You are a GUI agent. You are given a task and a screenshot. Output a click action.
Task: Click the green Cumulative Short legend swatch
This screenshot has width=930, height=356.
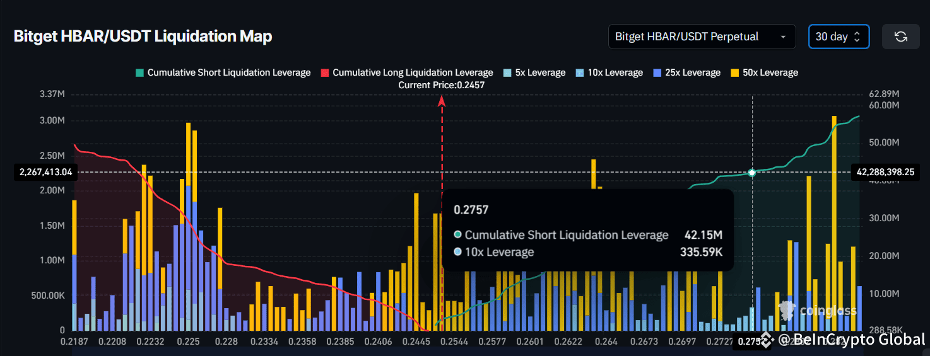point(139,72)
